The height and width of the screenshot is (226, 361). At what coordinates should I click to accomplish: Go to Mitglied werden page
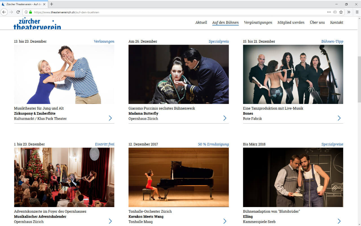coord(291,23)
